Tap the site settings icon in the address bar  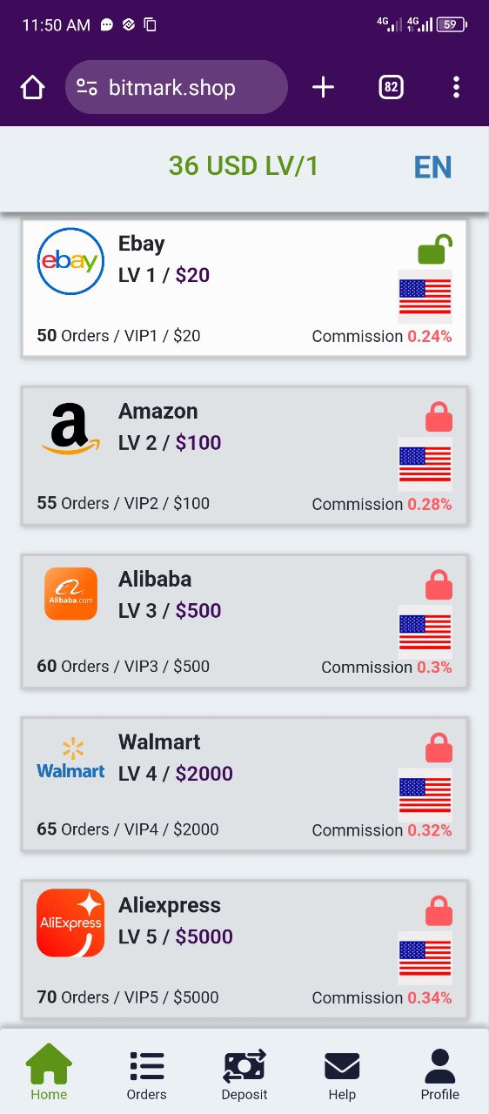[87, 87]
